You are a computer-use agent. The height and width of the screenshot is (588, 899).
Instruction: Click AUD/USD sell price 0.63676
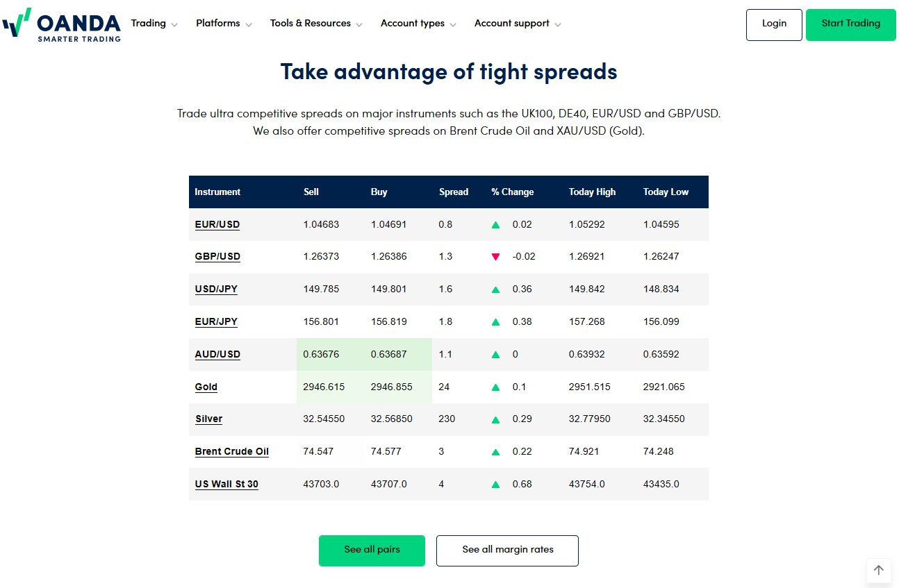(x=322, y=355)
